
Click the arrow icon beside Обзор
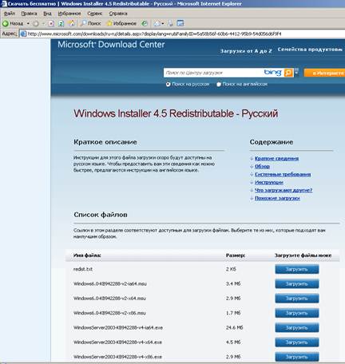click(x=252, y=167)
